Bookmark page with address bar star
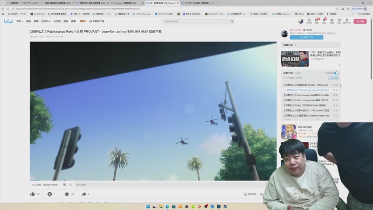This screenshot has height=210, width=373. (337, 8)
